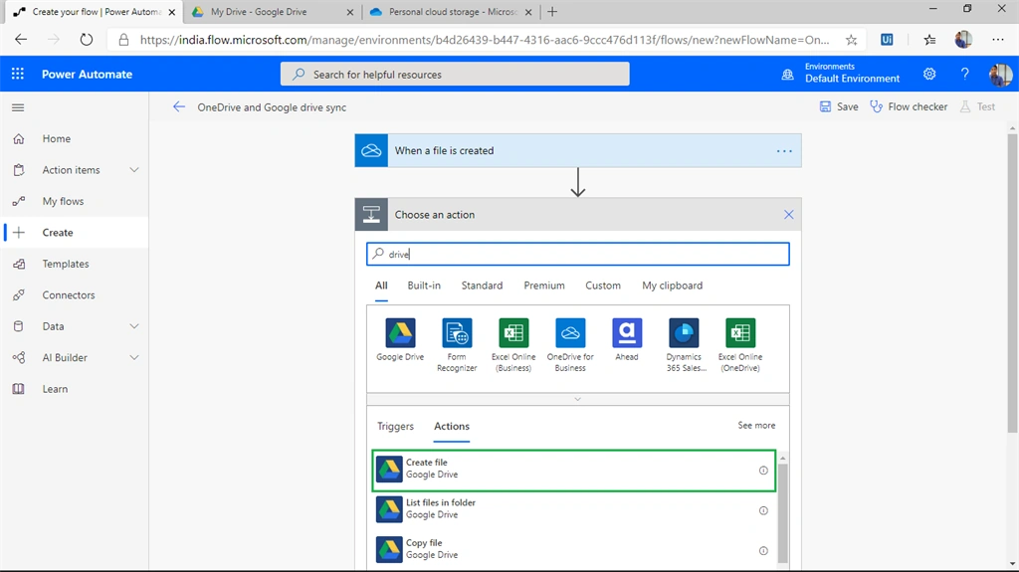Choose the Form Recognizer connector icon
Viewport: 1019px width, 572px height.
[456, 333]
